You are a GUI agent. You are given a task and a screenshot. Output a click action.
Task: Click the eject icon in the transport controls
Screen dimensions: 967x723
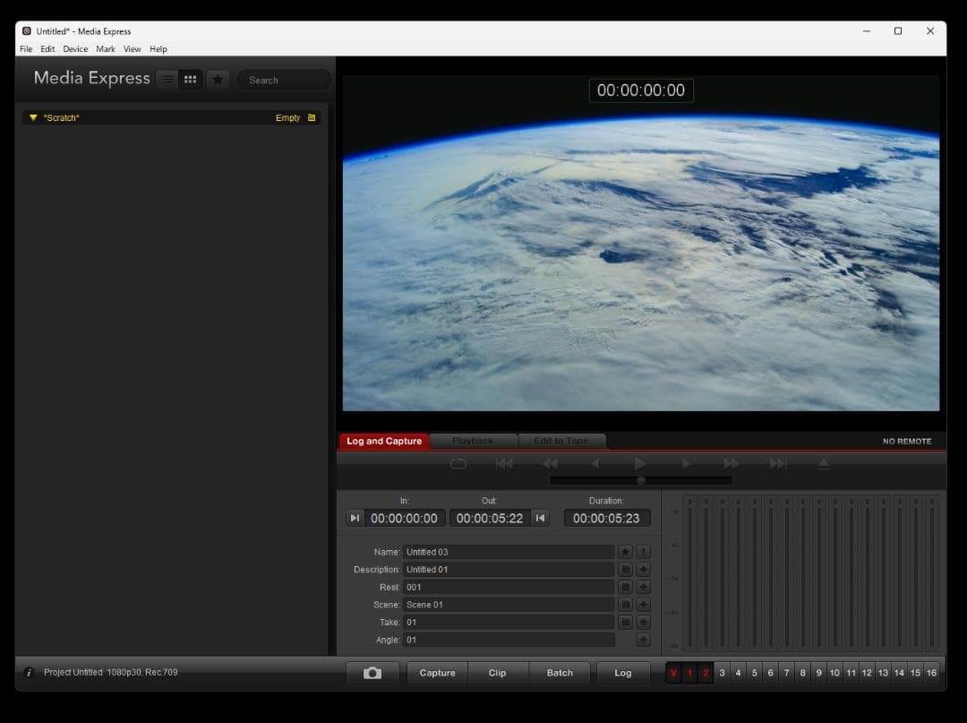pos(824,463)
